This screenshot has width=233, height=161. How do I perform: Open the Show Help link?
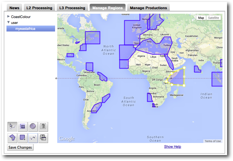click(x=173, y=147)
